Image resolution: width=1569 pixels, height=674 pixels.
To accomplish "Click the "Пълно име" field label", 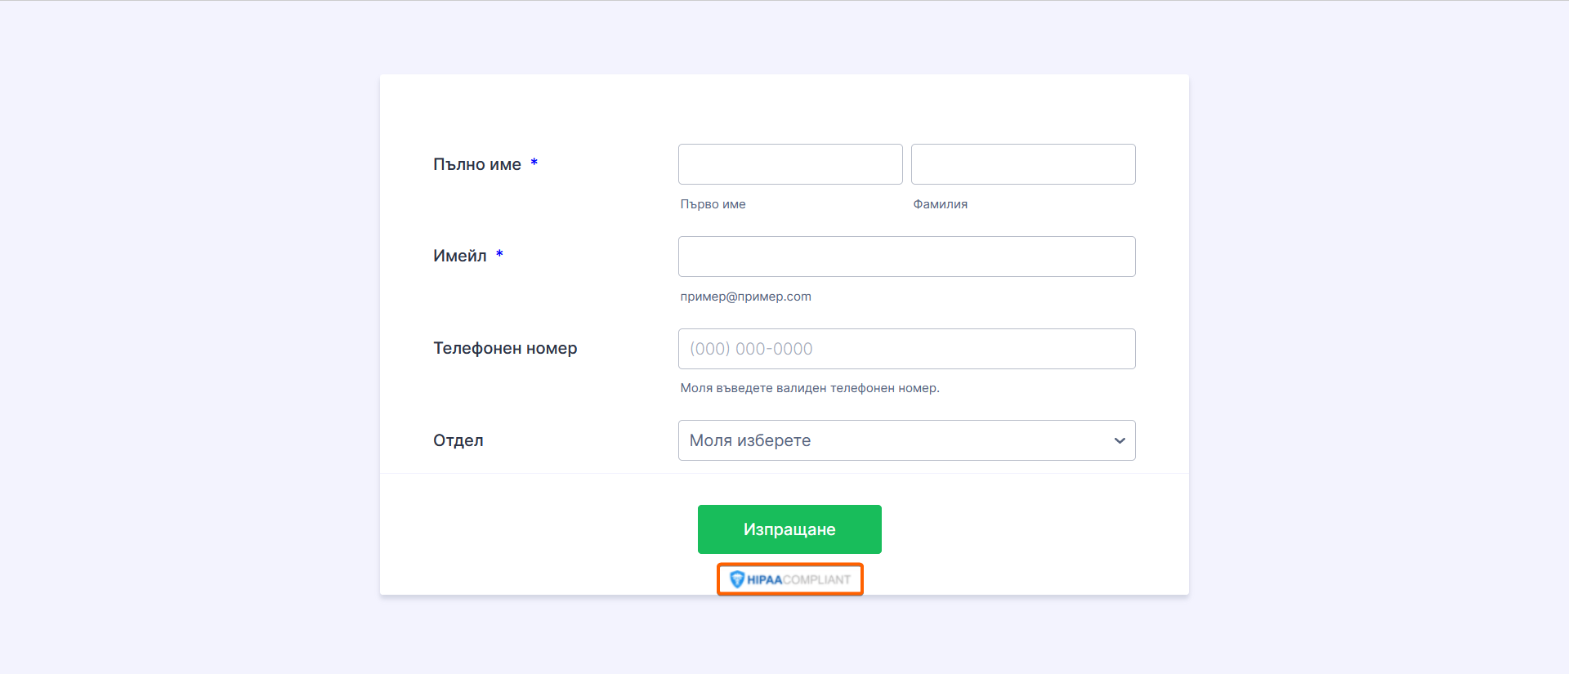I will pyautogui.click(x=477, y=164).
